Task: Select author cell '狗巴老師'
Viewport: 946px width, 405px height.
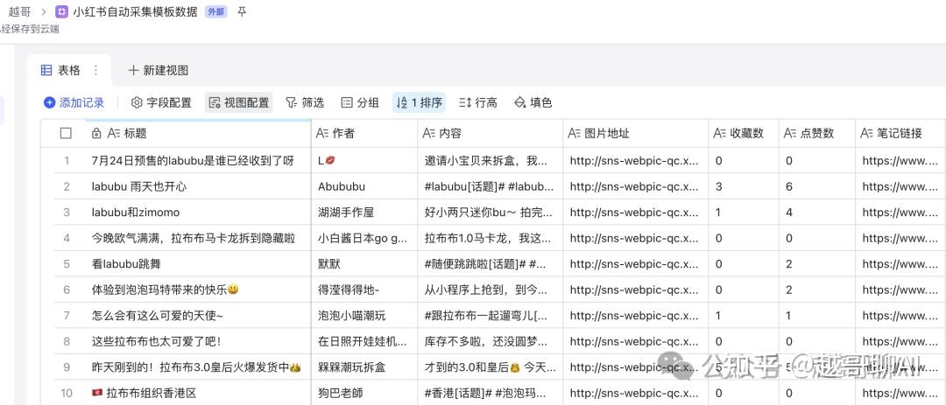Action: coord(364,393)
